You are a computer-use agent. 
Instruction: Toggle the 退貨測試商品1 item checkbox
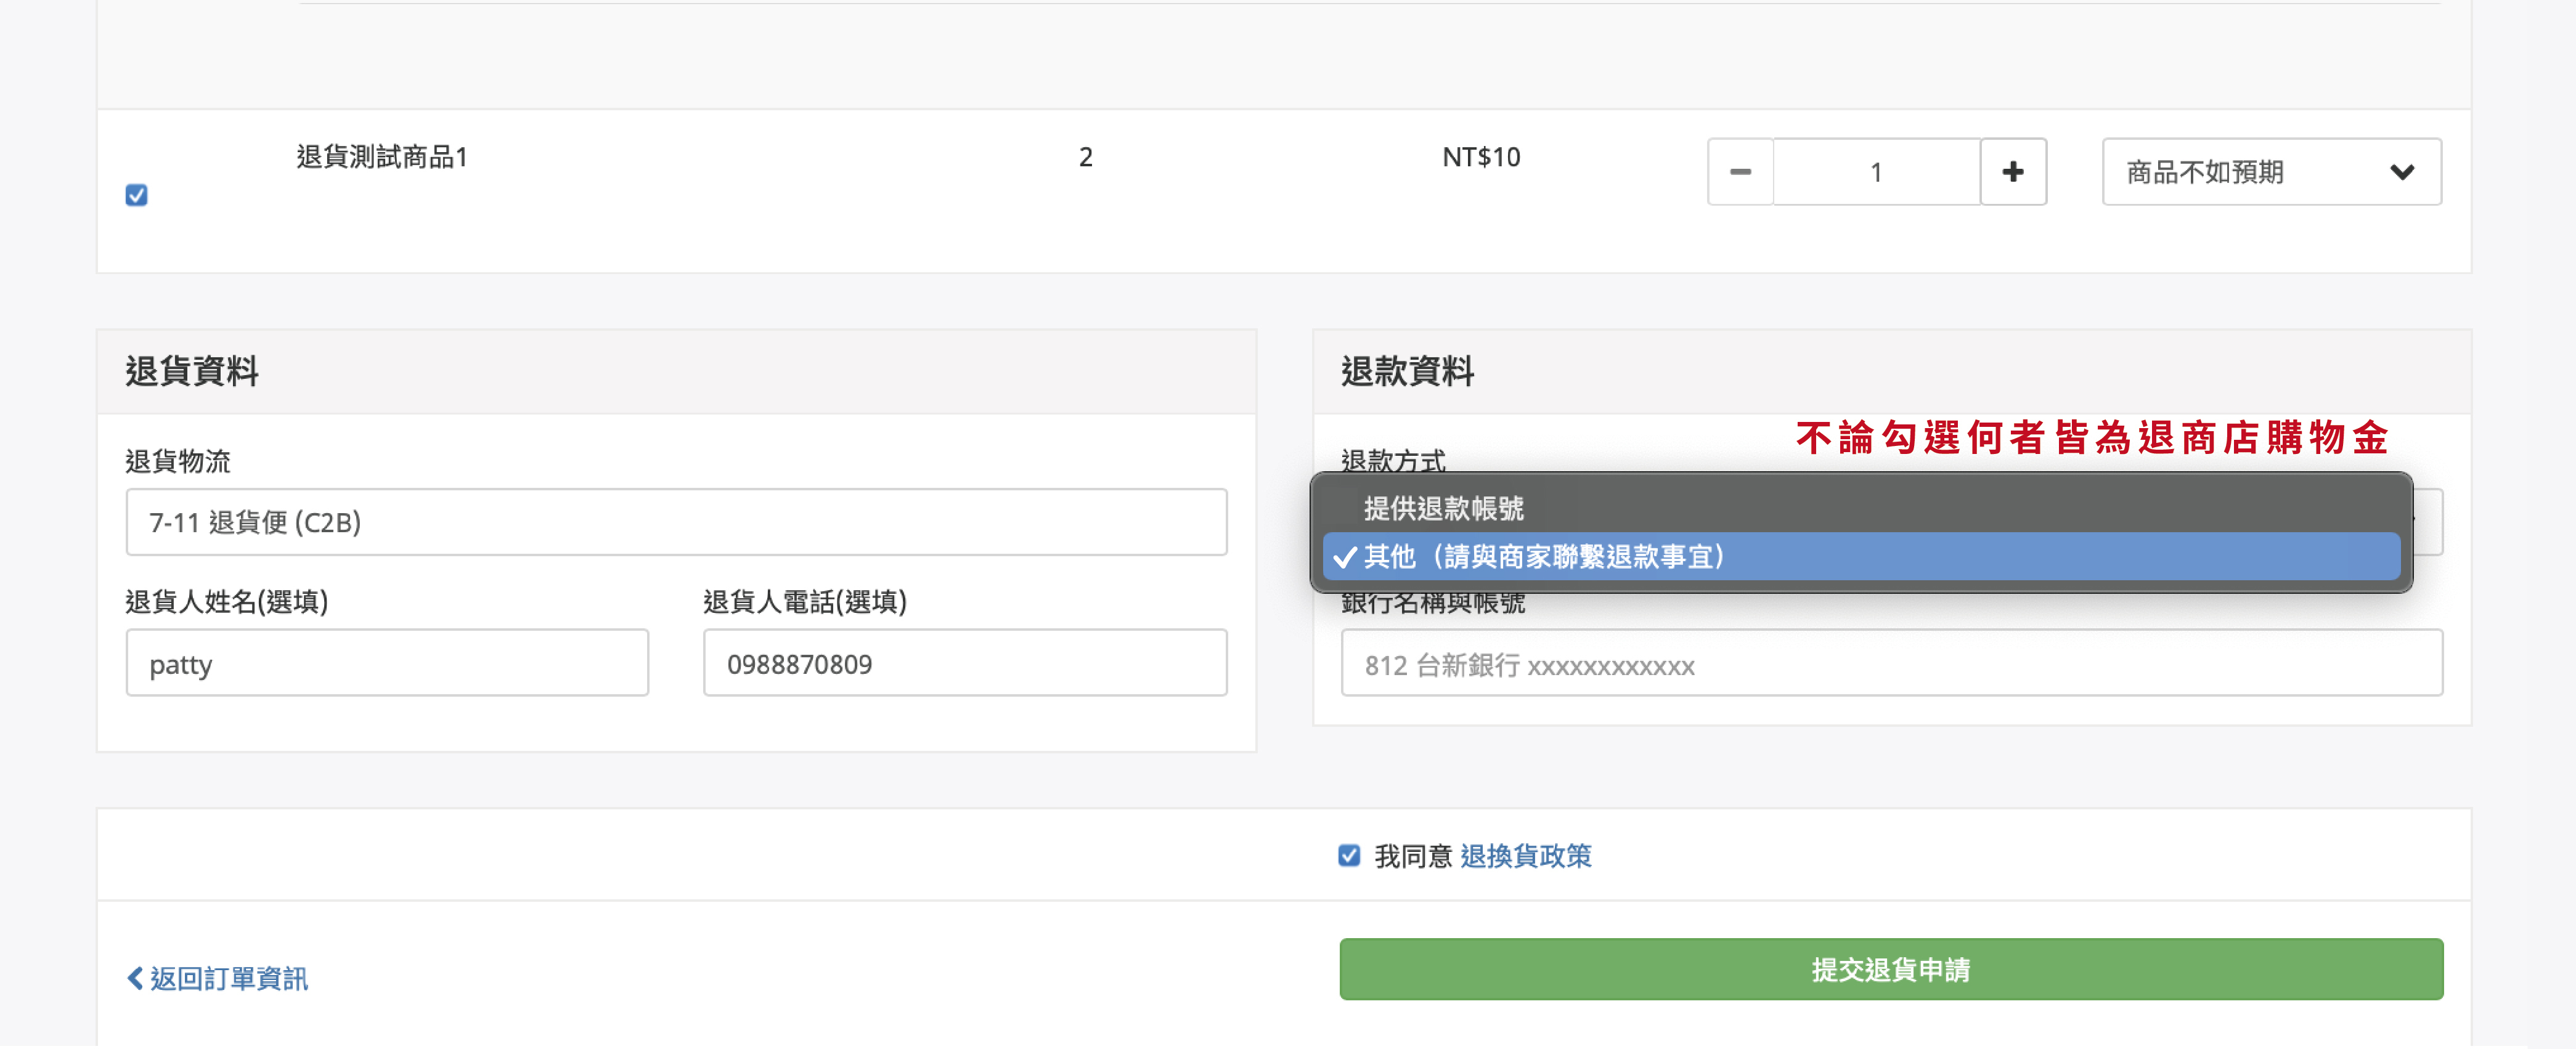point(137,195)
